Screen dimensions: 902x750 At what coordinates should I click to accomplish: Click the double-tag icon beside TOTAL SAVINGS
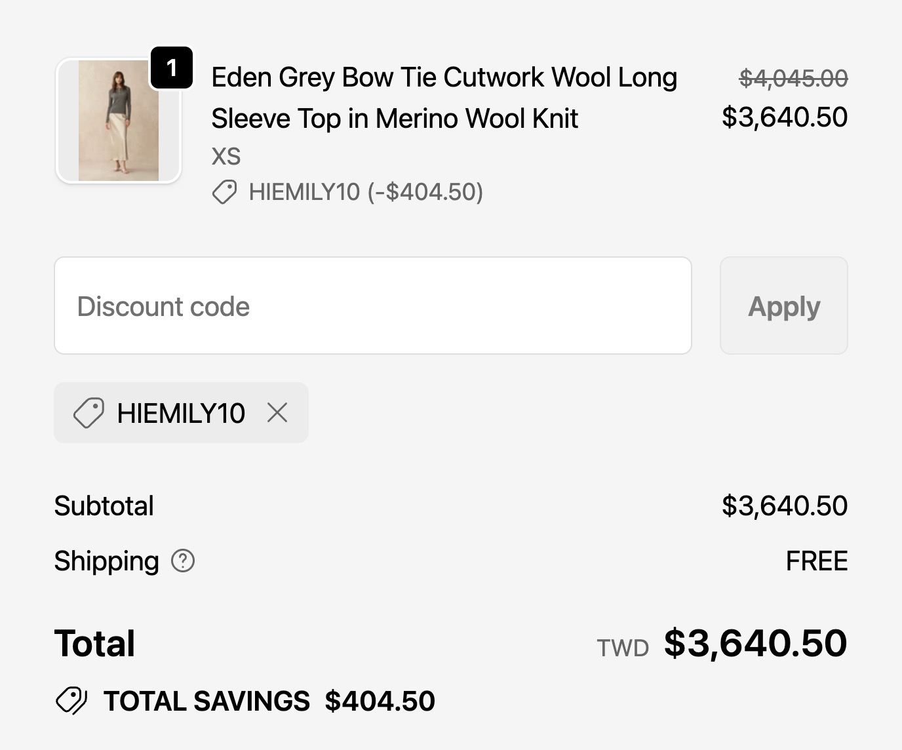click(71, 701)
